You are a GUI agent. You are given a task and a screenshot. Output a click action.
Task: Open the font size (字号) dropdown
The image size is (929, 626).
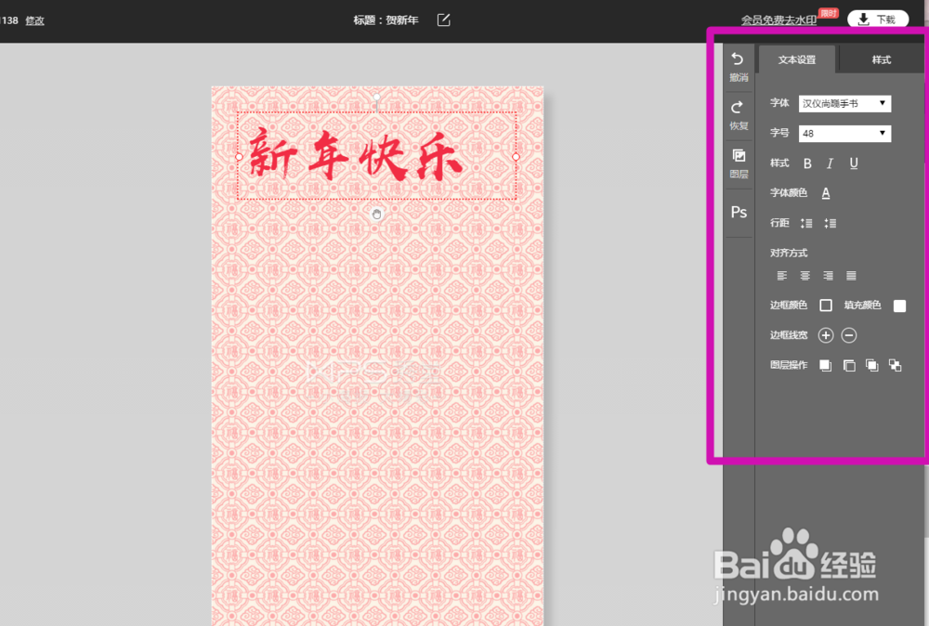(844, 133)
